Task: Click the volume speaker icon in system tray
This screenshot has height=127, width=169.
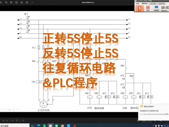Action: pos(164,126)
